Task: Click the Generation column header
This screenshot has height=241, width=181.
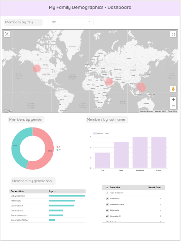Action: pos(17,191)
